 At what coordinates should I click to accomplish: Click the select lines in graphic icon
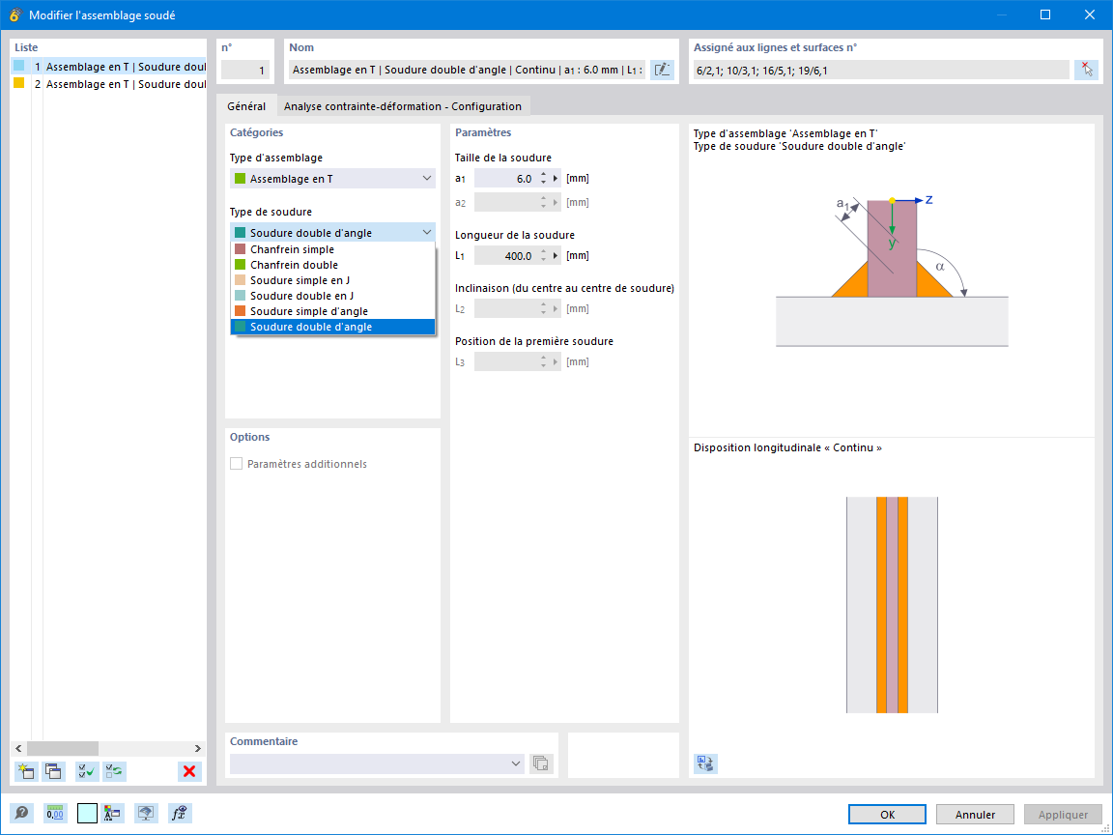[x=1086, y=70]
